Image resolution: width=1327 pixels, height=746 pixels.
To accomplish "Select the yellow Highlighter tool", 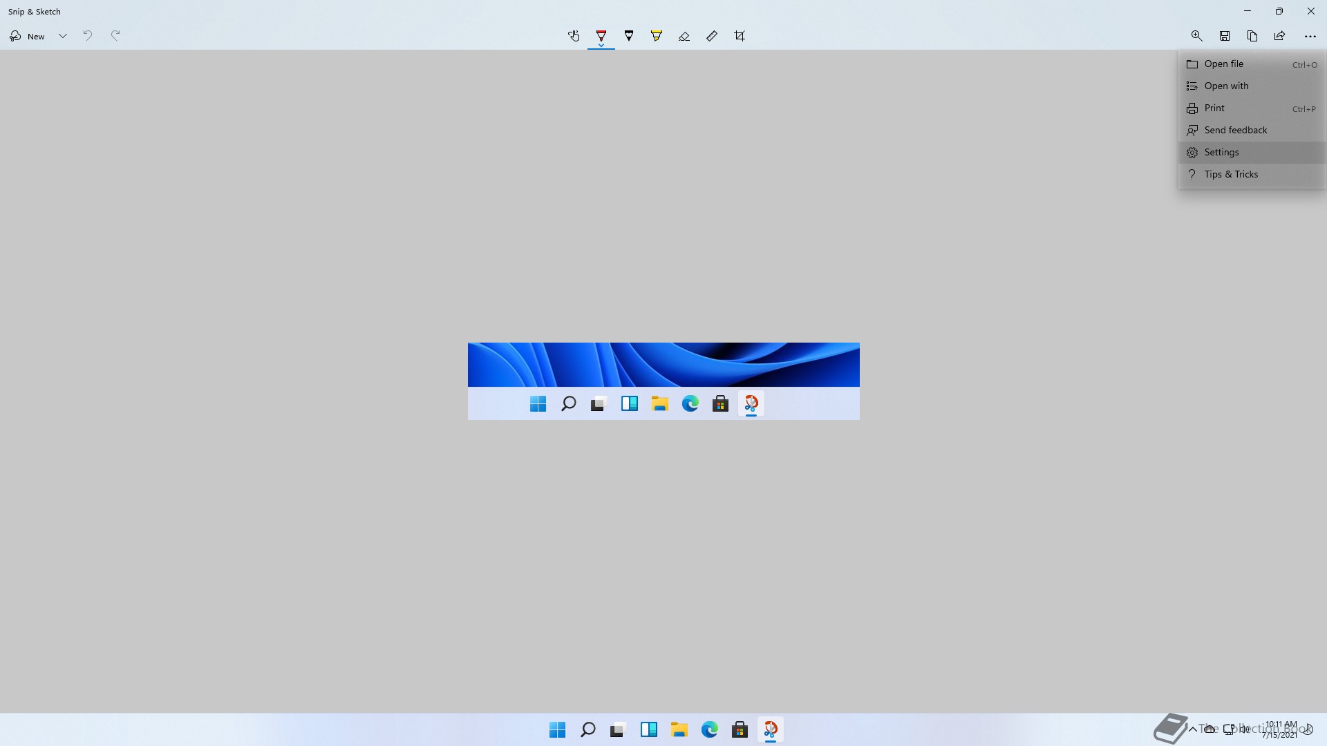I will pos(657,36).
